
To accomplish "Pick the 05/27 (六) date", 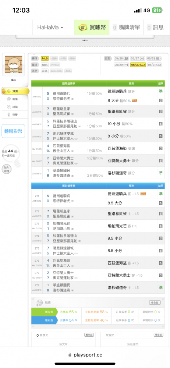I will click(138, 59).
